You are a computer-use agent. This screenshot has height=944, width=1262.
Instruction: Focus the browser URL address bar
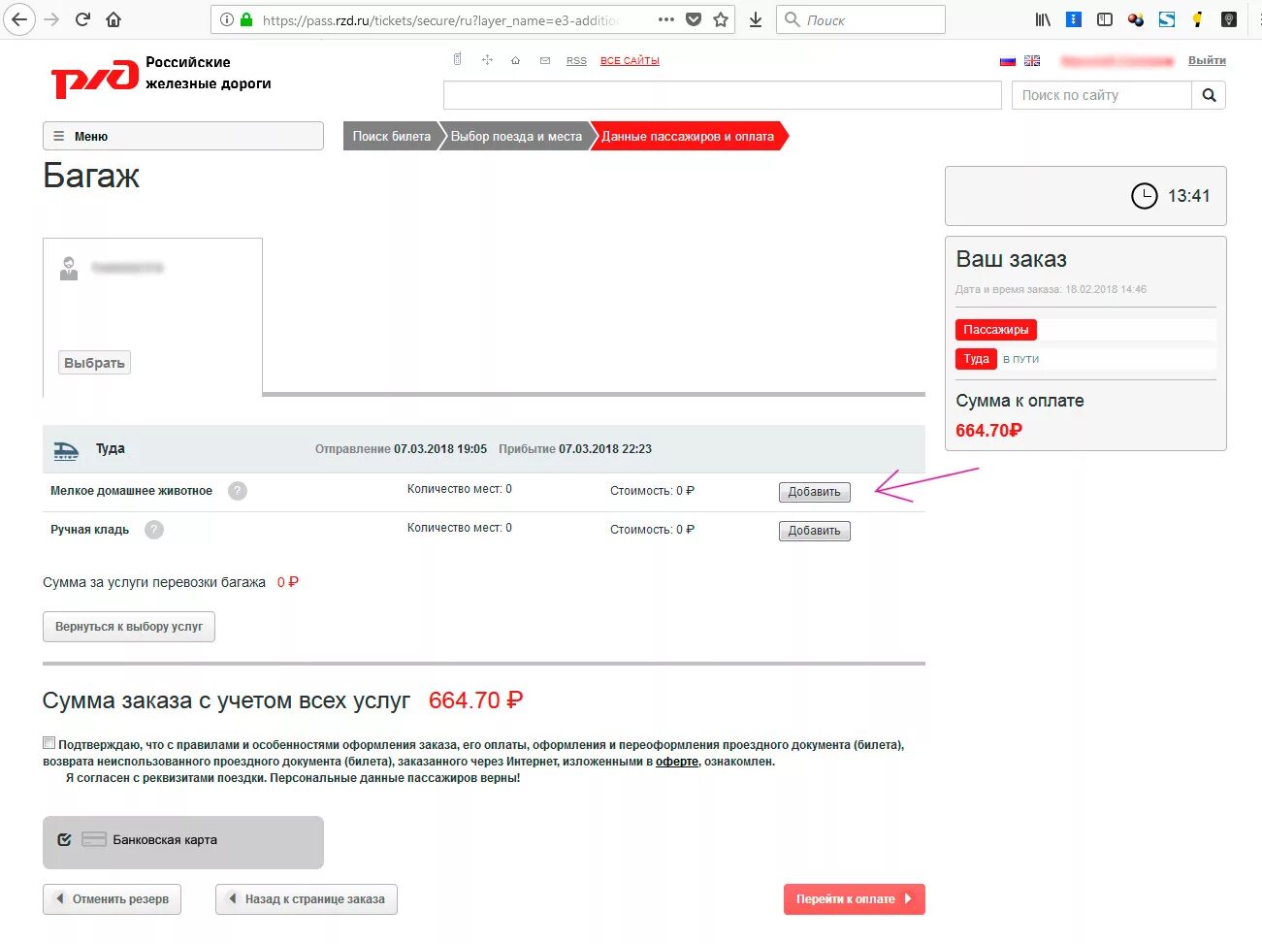441,19
